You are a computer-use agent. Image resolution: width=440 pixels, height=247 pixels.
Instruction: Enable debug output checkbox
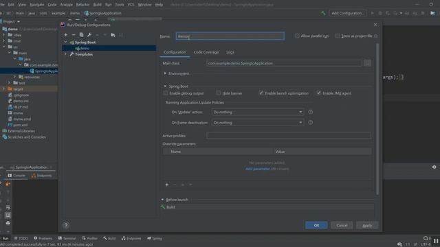tap(166, 93)
